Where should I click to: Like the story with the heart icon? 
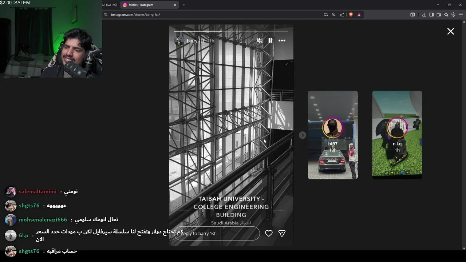pos(269,233)
